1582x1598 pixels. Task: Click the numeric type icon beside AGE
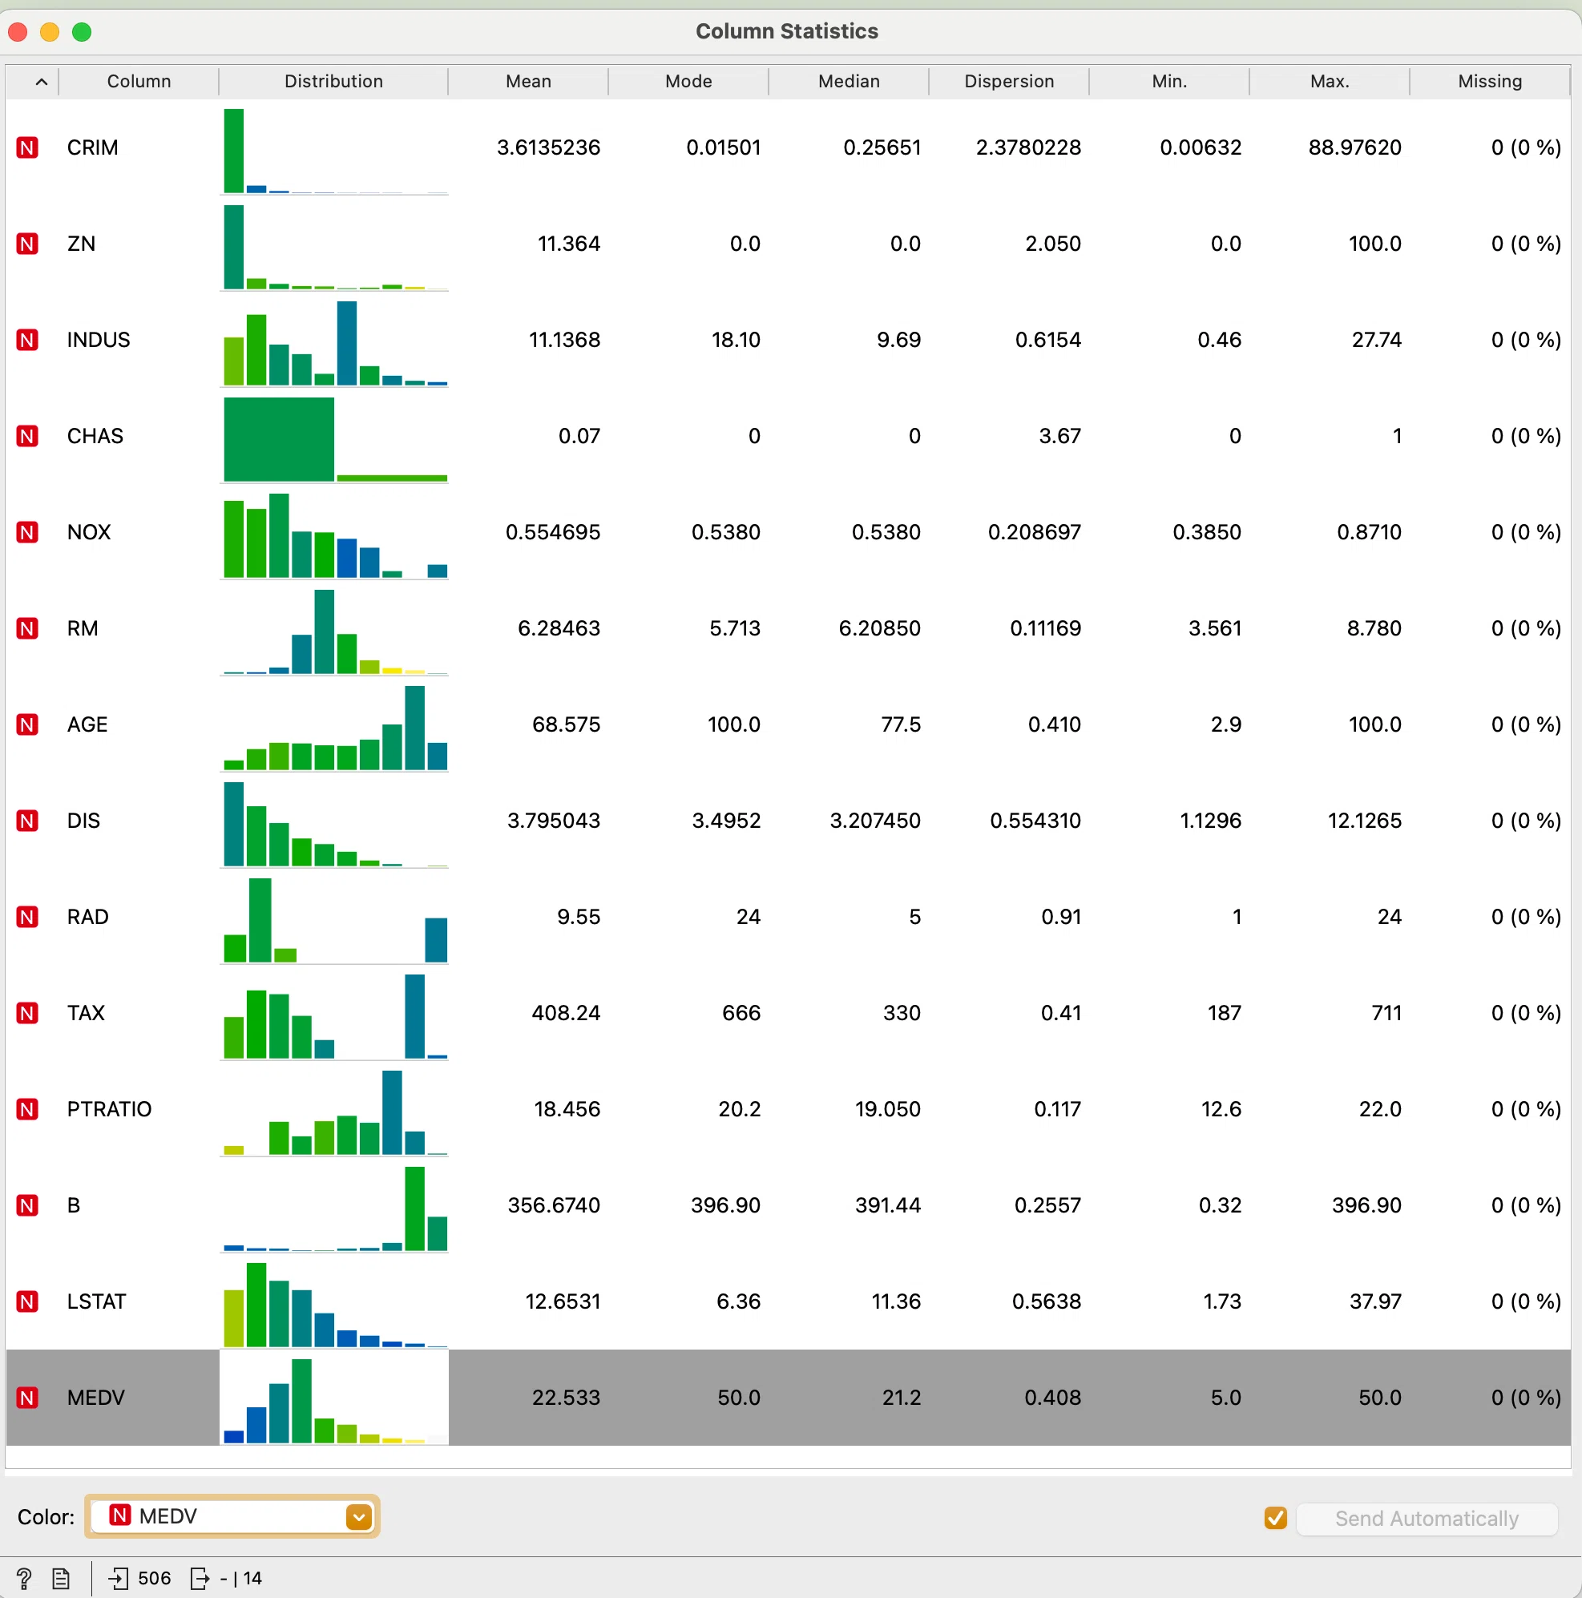pos(27,724)
